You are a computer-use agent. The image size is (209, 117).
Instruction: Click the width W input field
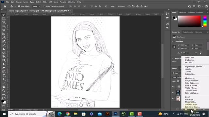185,45
